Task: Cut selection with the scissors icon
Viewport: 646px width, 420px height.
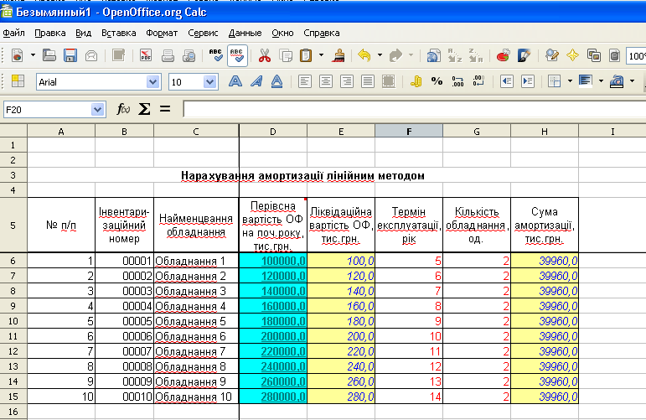Action: (265, 55)
